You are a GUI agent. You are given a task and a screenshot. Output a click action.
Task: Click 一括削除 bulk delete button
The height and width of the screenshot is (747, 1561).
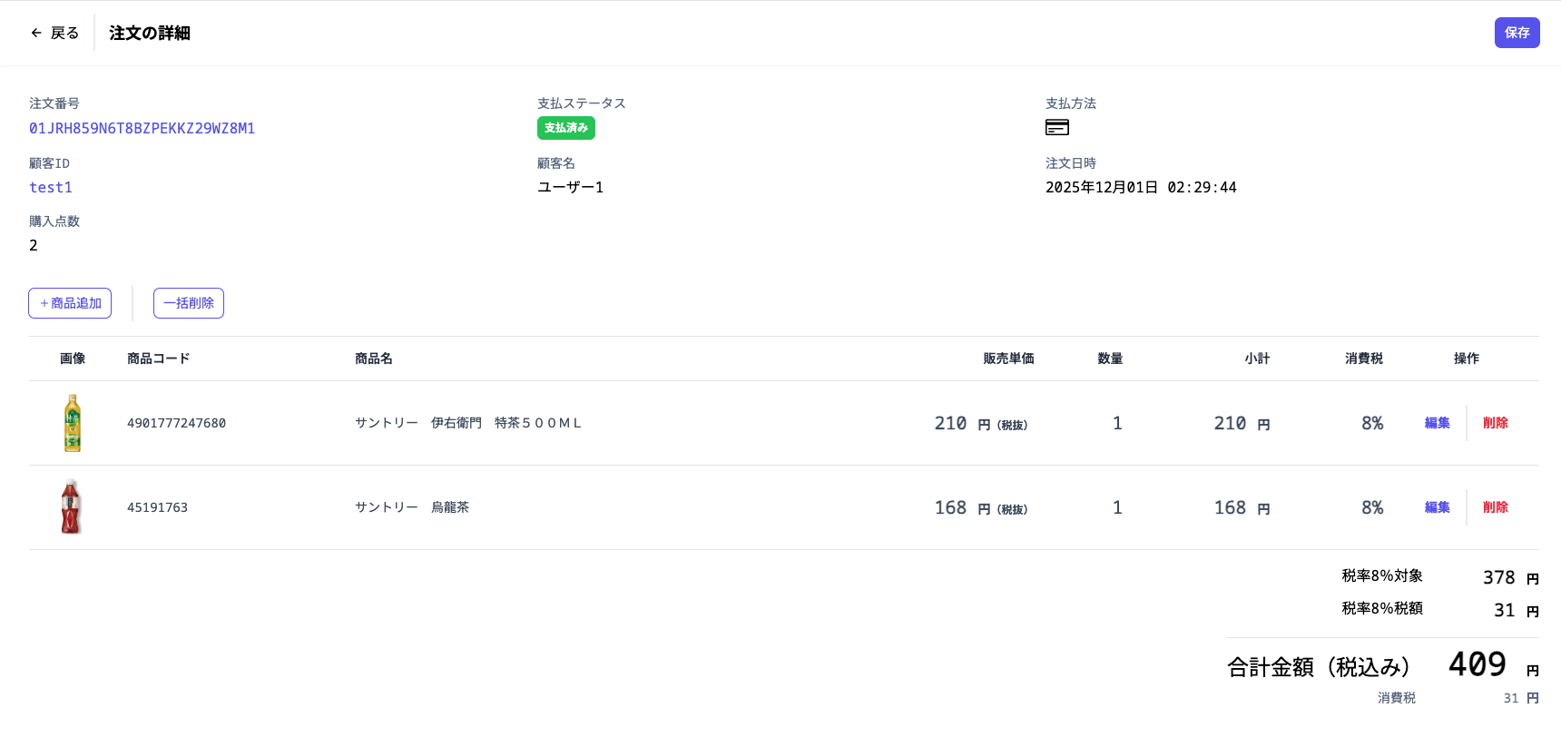(189, 303)
